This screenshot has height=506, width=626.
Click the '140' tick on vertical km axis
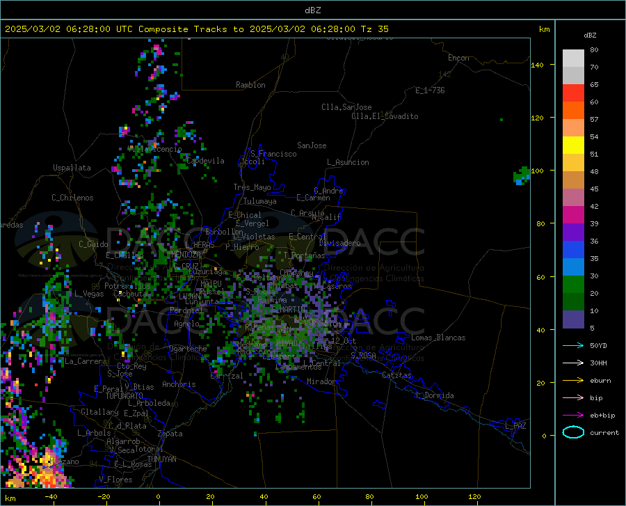(x=538, y=65)
